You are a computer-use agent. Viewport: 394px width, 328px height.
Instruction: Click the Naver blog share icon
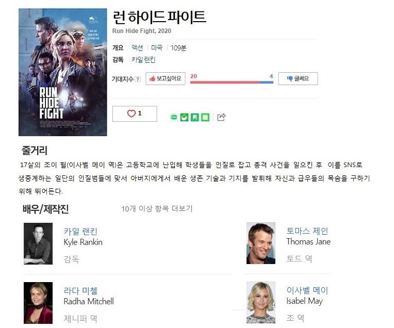(174, 117)
